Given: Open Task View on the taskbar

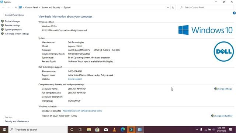Looking at the screenshot, I should click(x=80, y=130).
